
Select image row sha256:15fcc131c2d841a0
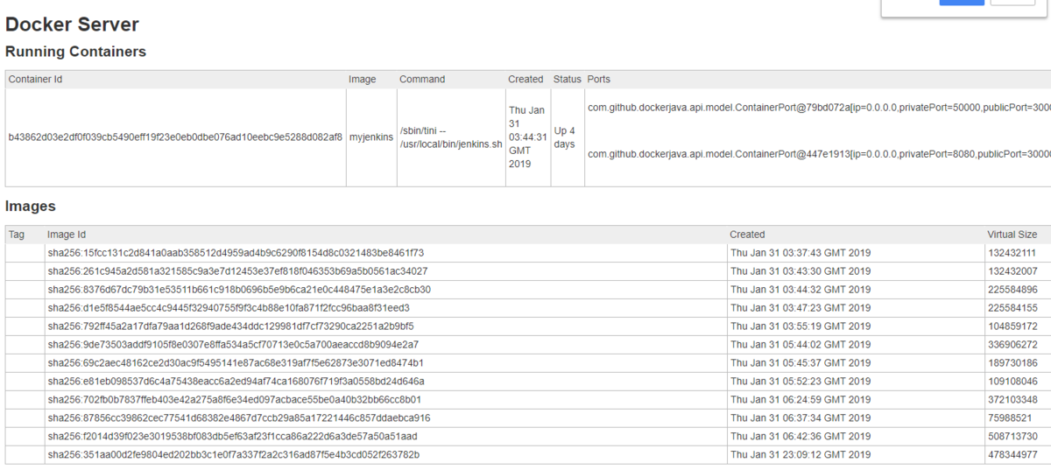pyautogui.click(x=236, y=253)
